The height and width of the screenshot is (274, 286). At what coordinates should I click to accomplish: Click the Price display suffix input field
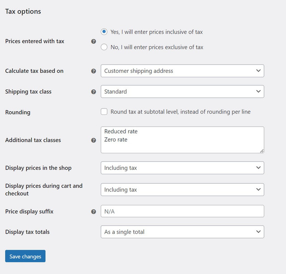pos(182,211)
